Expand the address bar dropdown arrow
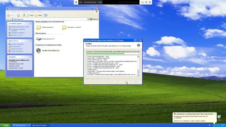 tap(88, 19)
